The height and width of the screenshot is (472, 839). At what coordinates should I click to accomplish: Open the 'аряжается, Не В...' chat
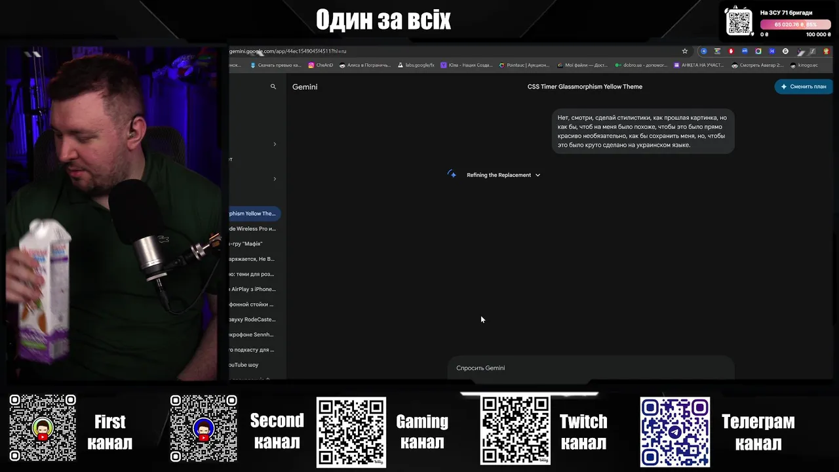pyautogui.click(x=254, y=259)
